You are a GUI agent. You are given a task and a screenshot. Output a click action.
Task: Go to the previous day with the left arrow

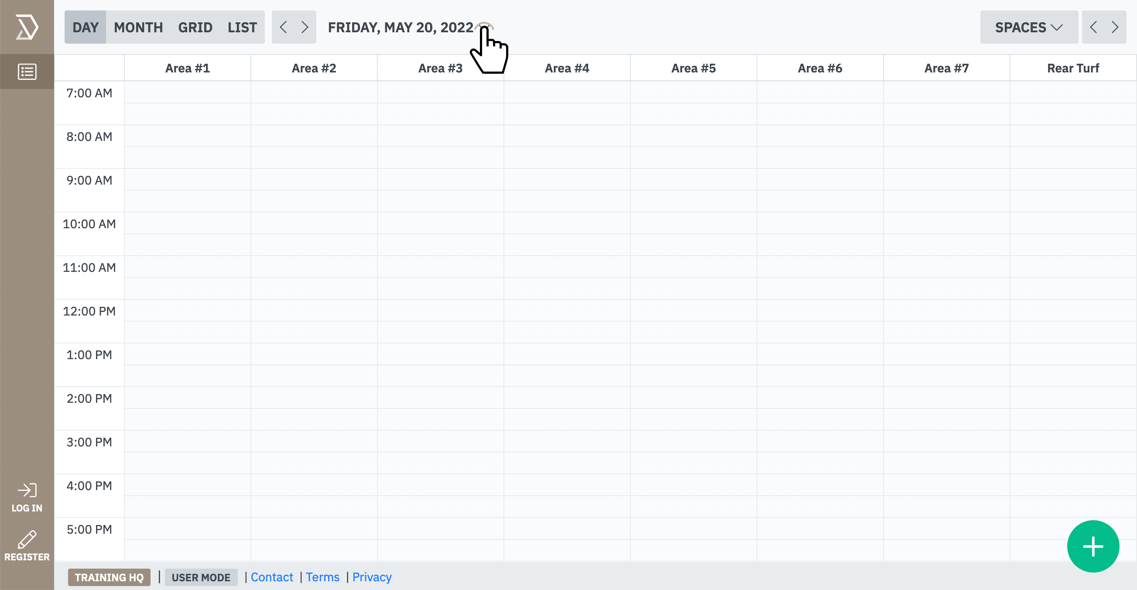click(x=283, y=27)
